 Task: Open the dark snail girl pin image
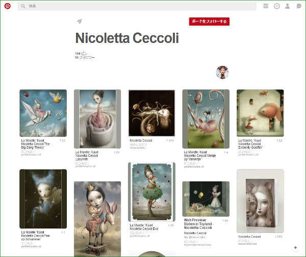pos(151,113)
